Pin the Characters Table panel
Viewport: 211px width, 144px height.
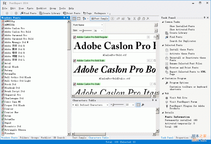click(x=153, y=100)
